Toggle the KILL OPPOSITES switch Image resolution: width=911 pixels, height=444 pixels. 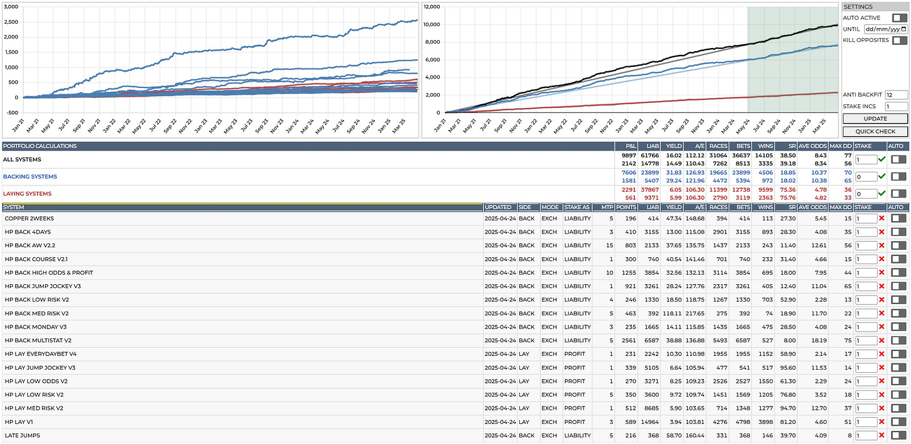coord(899,40)
